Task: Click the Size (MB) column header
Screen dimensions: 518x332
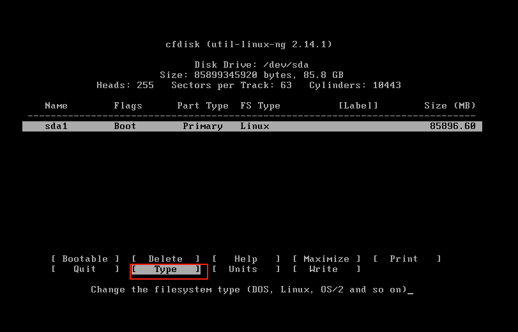Action: tap(450, 106)
